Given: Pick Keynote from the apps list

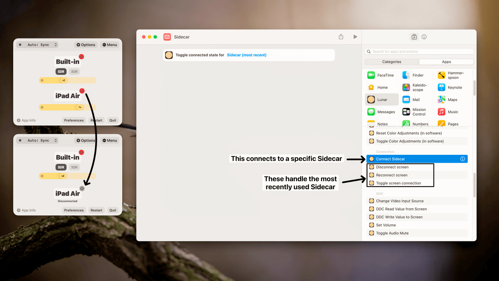Looking at the screenshot, I should (450, 88).
